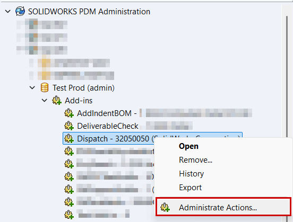The image size is (293, 222).
Task: Select the Dispatch - 32050050 row
Action: coord(152,138)
